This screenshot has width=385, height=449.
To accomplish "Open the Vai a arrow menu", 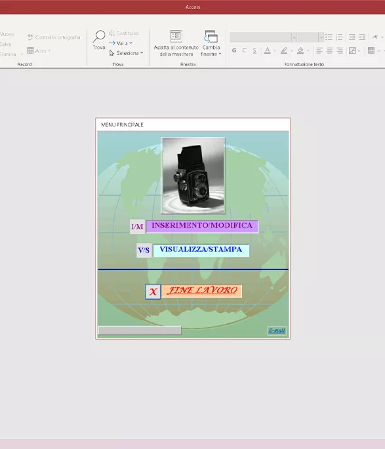I will [x=121, y=43].
